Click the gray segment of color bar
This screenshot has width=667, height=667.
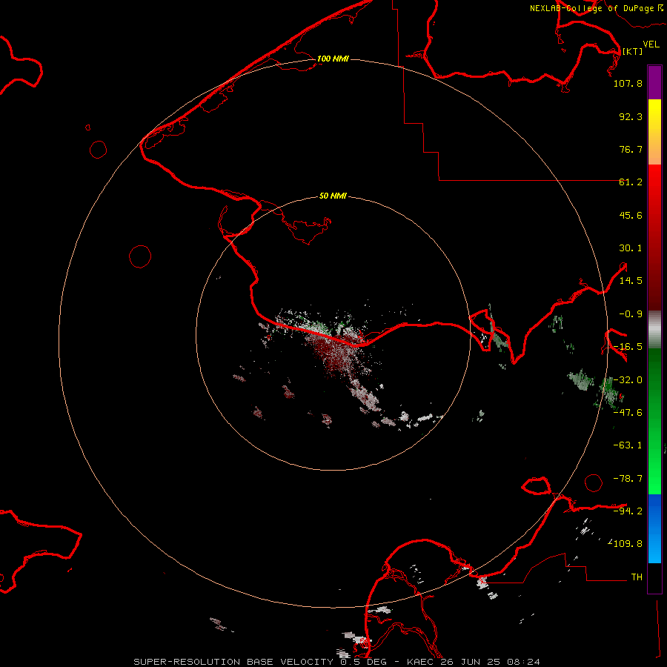654,330
